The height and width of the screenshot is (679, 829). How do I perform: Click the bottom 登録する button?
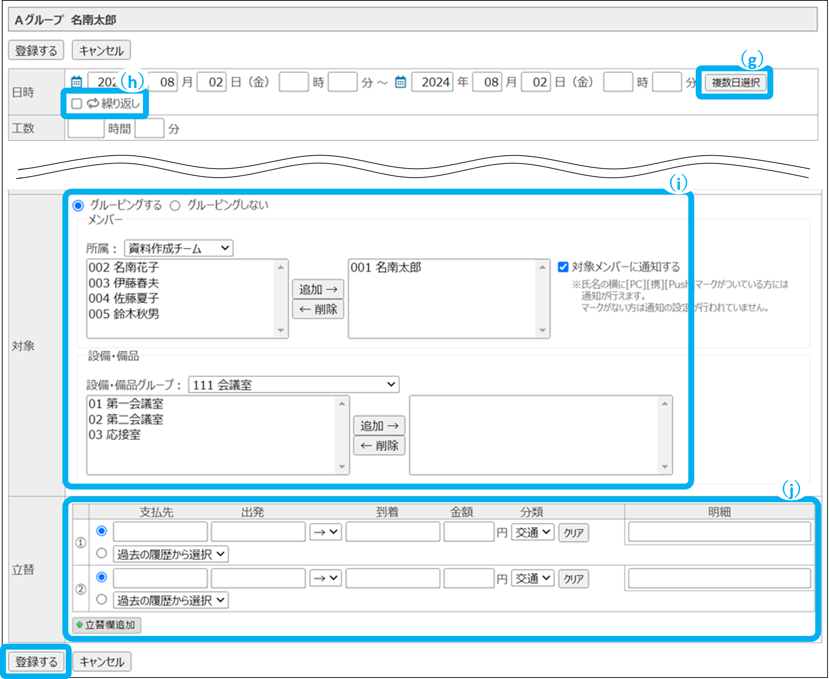(36, 662)
